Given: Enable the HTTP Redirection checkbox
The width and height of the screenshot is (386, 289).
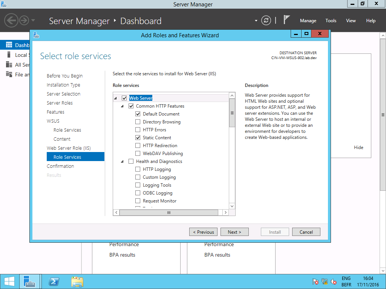Looking at the screenshot, I should (138, 146).
